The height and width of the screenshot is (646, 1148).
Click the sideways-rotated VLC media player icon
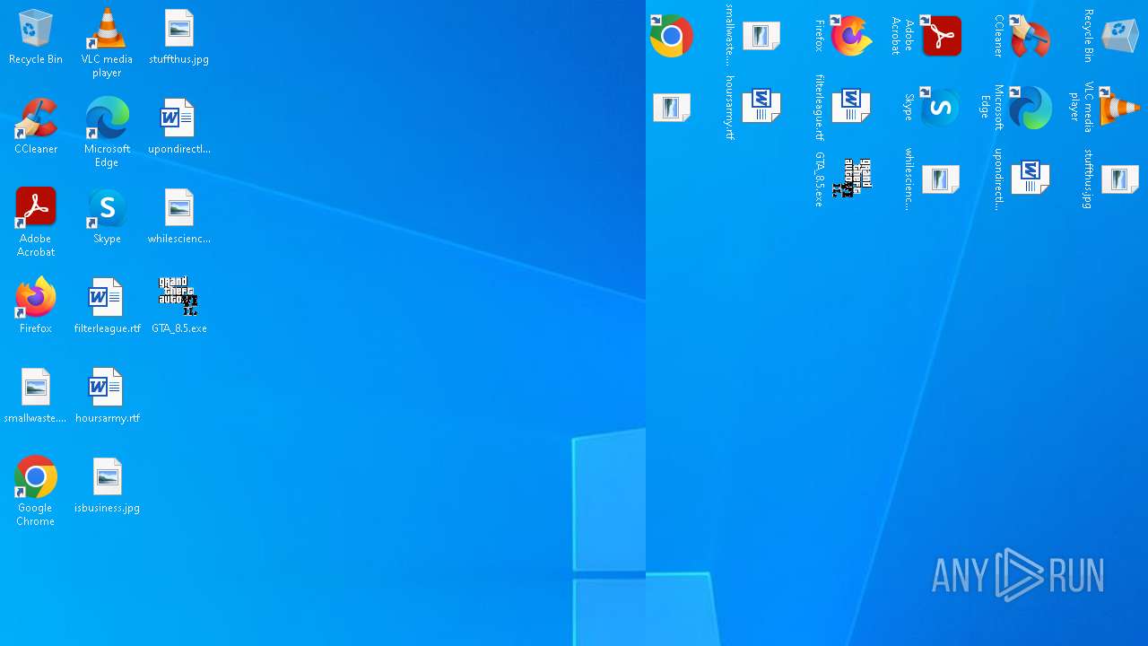click(x=1119, y=107)
